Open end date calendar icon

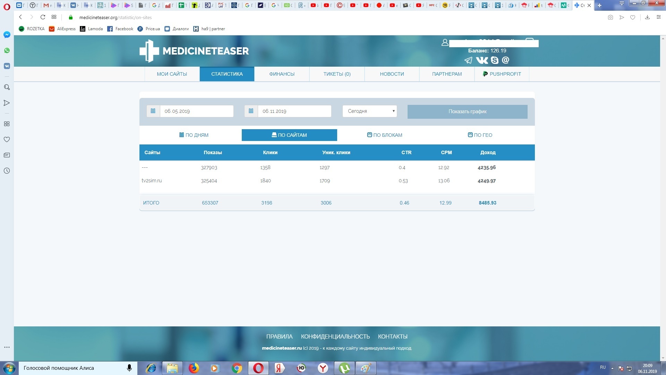click(251, 111)
